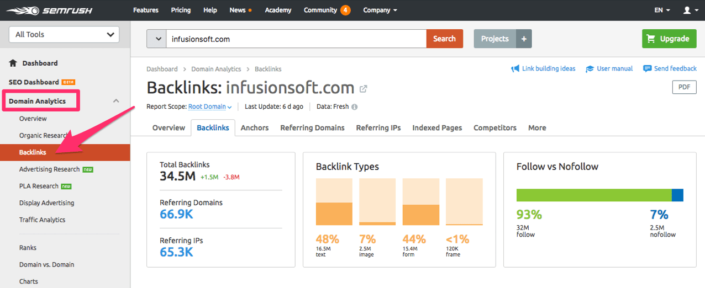Open the search type dropdown before the domain field
Image resolution: width=705 pixels, height=288 pixels.
click(x=156, y=39)
